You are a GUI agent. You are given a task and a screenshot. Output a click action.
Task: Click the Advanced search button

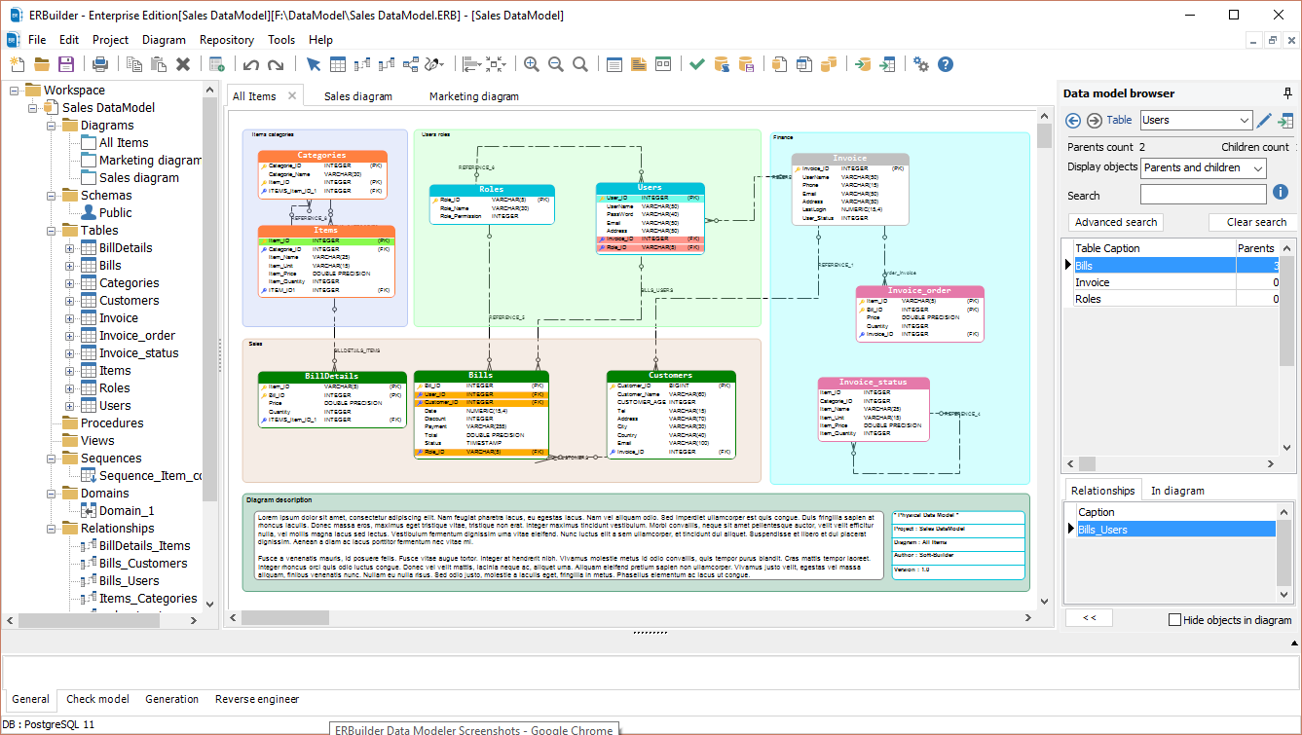point(1115,222)
